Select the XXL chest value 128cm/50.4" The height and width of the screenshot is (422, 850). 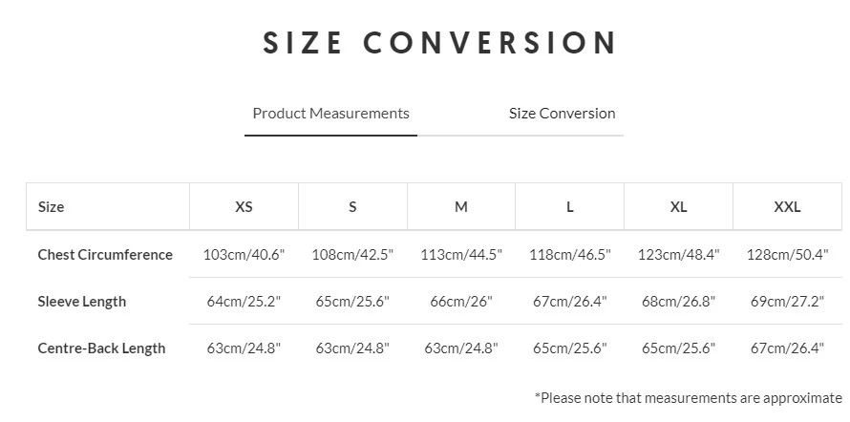[x=787, y=255]
